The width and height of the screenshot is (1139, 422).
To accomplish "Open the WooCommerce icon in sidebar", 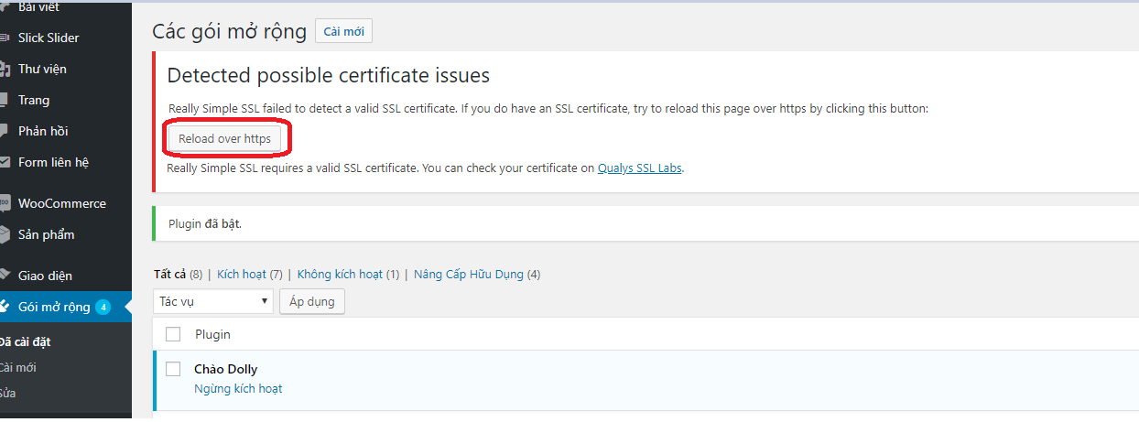I will tap(5, 203).
